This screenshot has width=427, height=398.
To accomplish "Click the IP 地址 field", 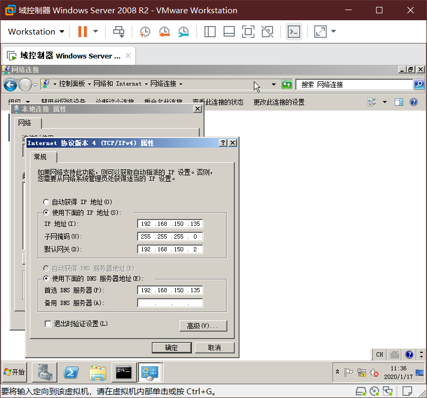I will coord(170,224).
